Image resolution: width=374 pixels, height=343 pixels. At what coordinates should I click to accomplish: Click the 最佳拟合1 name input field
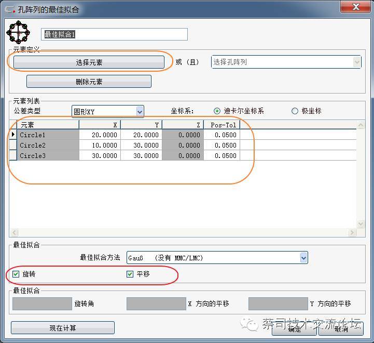click(114, 34)
